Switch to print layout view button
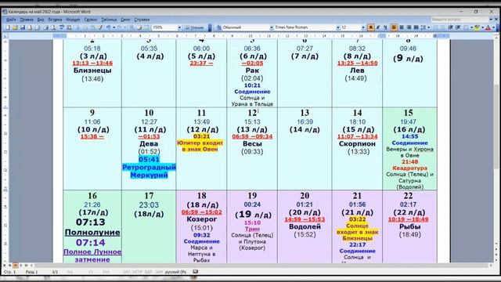 (15, 266)
